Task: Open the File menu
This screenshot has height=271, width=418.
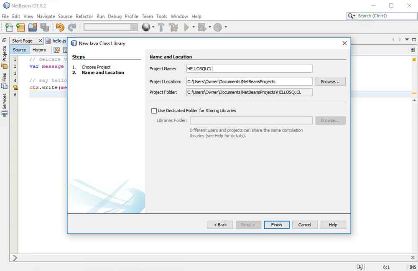Action: (5, 17)
